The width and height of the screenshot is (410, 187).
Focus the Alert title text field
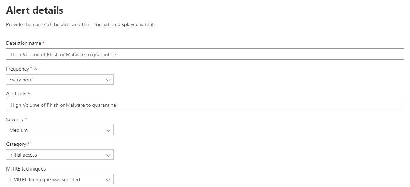point(205,105)
